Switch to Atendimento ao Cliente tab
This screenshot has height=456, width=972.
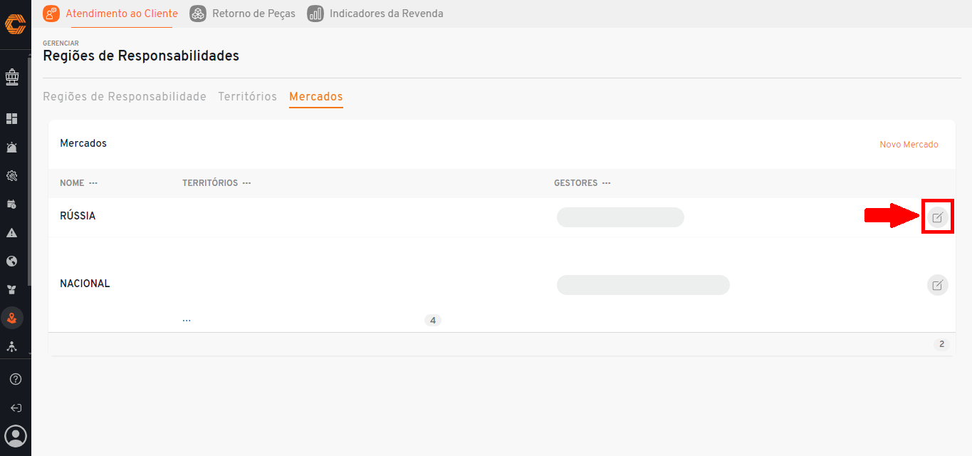point(122,14)
